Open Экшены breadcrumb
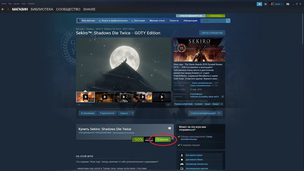Screen dimensions: 304x171 point(90,29)
